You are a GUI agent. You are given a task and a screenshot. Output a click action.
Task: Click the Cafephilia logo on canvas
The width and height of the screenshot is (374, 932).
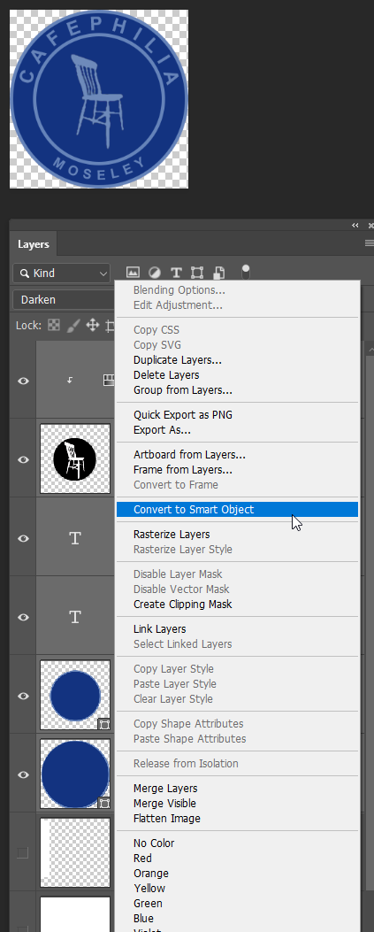tap(99, 98)
